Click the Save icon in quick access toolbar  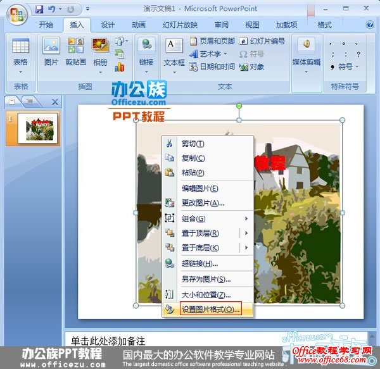39,9
